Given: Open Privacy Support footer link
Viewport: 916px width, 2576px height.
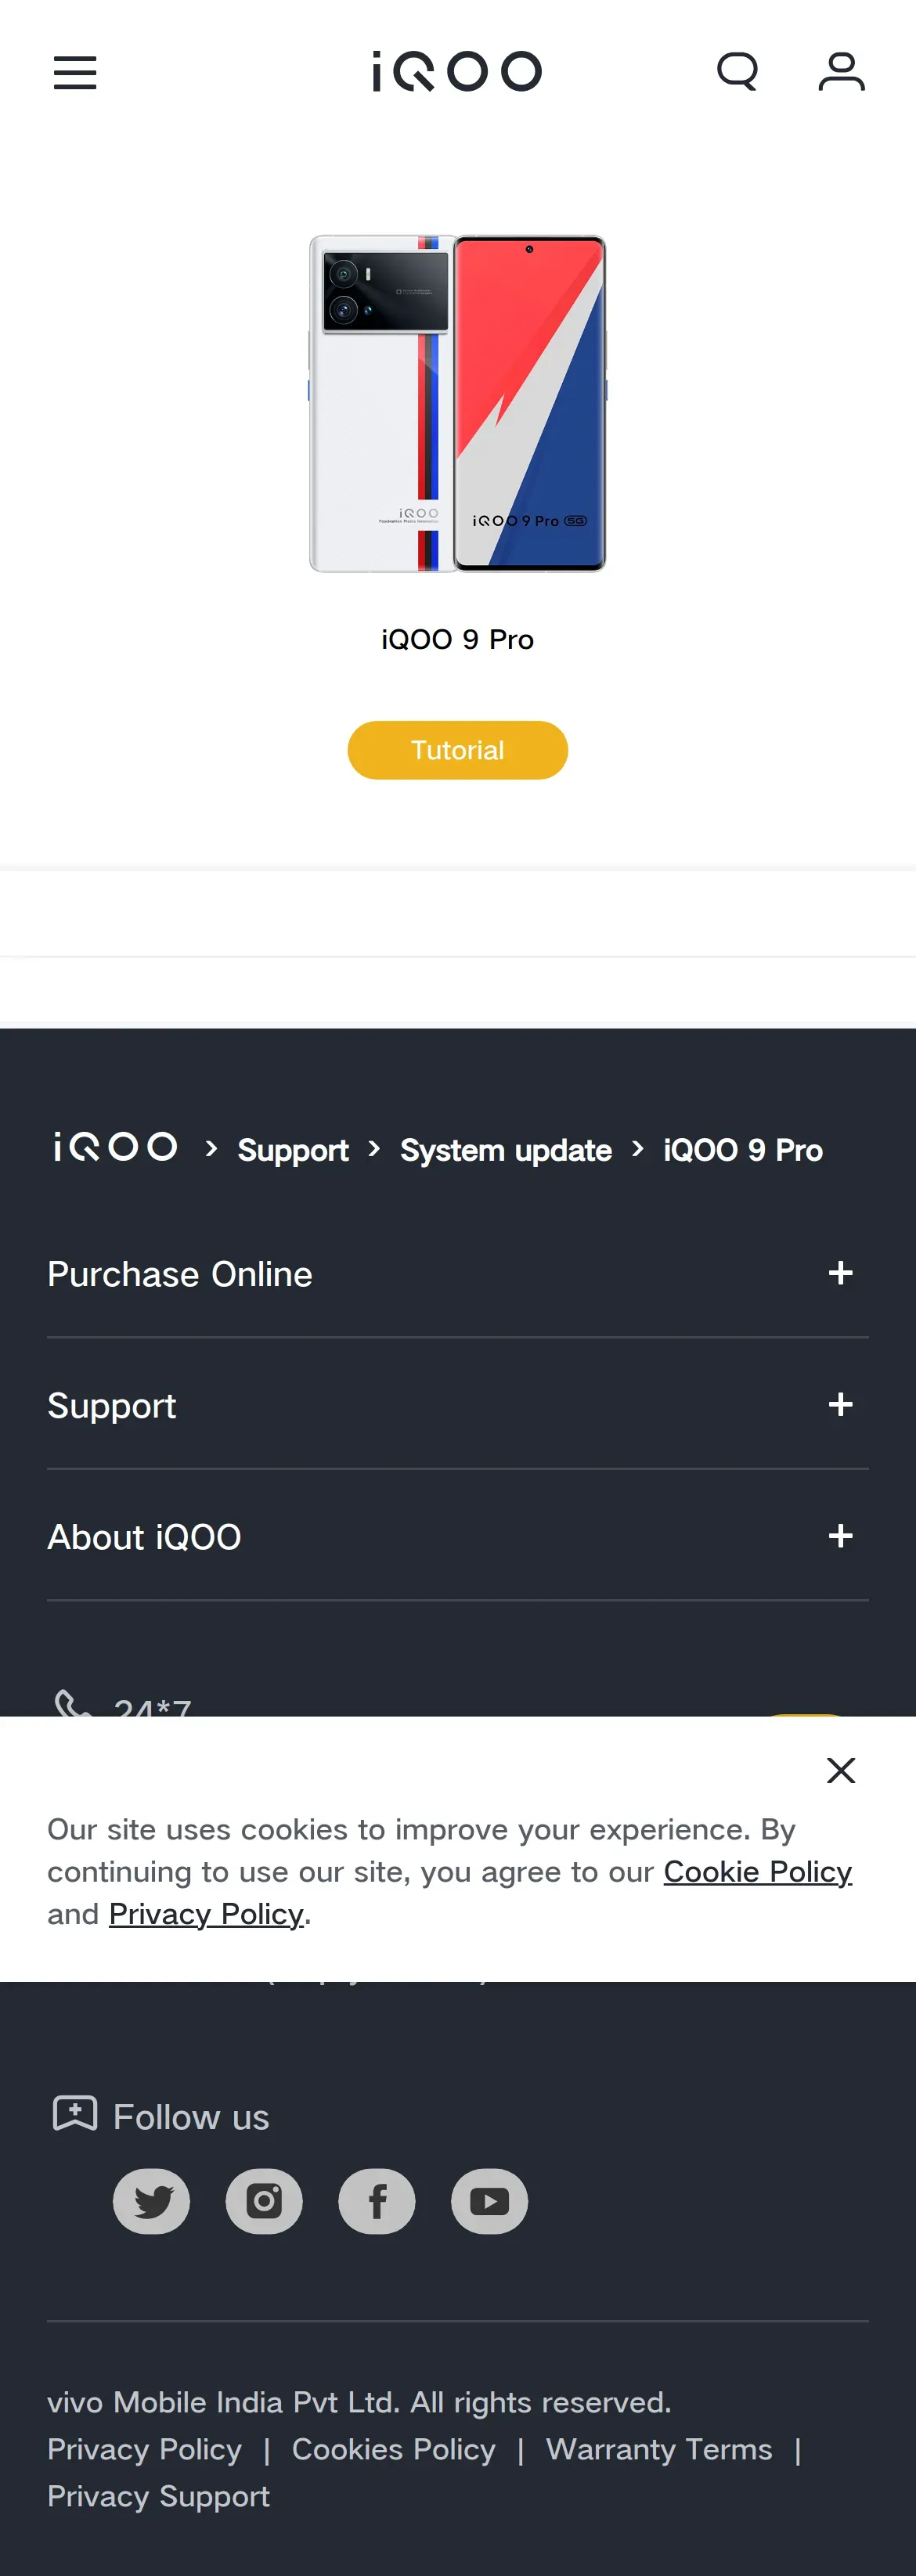Looking at the screenshot, I should (x=159, y=2496).
